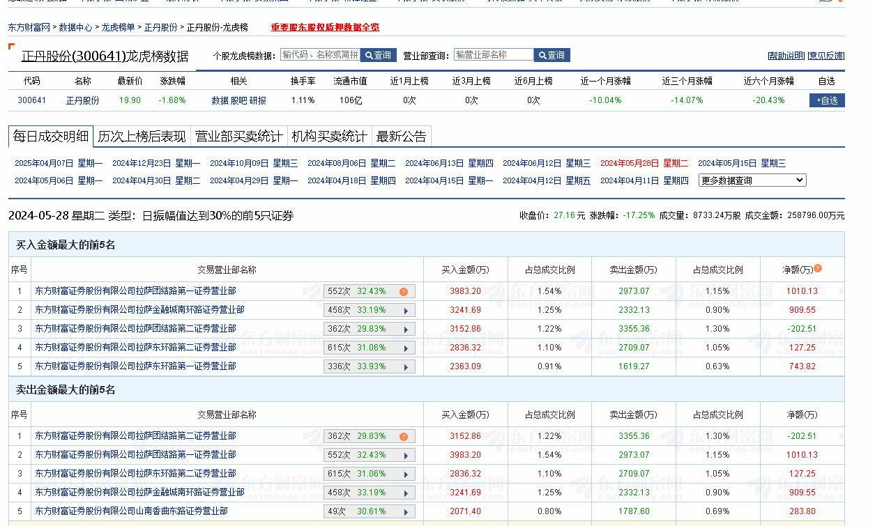
Task: Open the 更多数据查询 dropdown
Action: [752, 180]
